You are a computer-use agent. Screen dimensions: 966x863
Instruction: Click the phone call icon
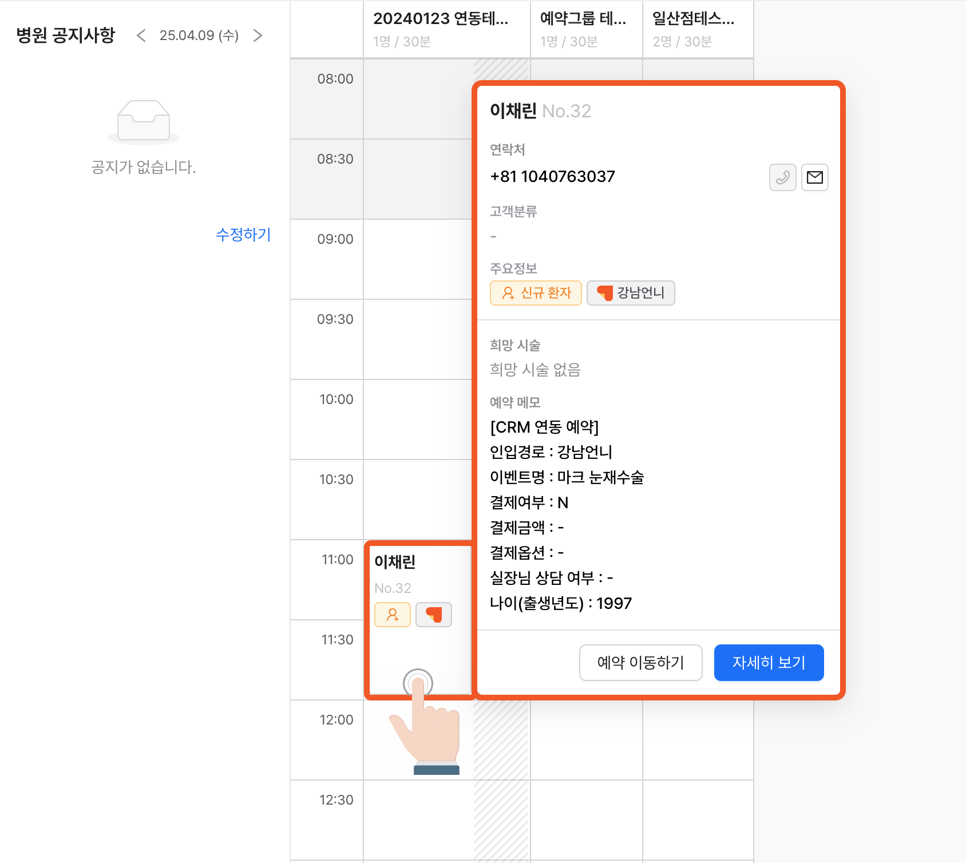782,177
